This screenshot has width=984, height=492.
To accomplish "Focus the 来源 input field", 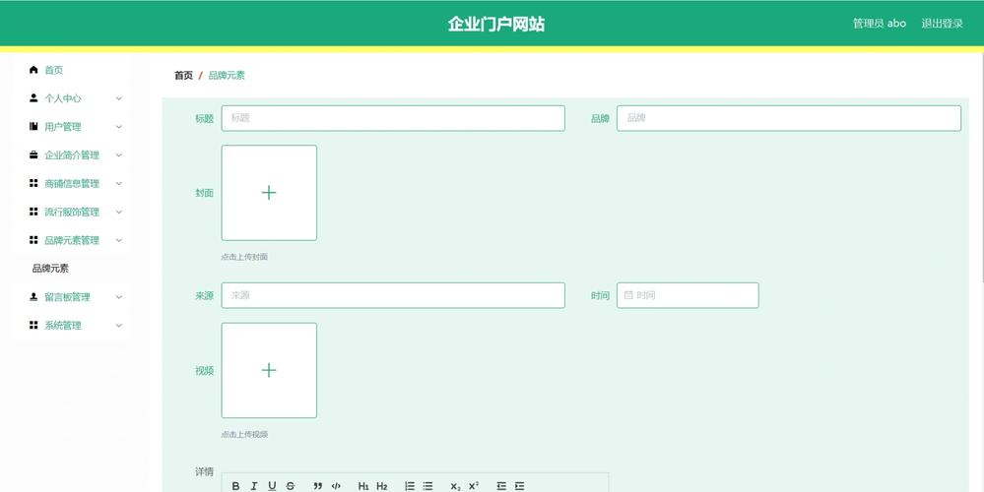I will (x=393, y=295).
